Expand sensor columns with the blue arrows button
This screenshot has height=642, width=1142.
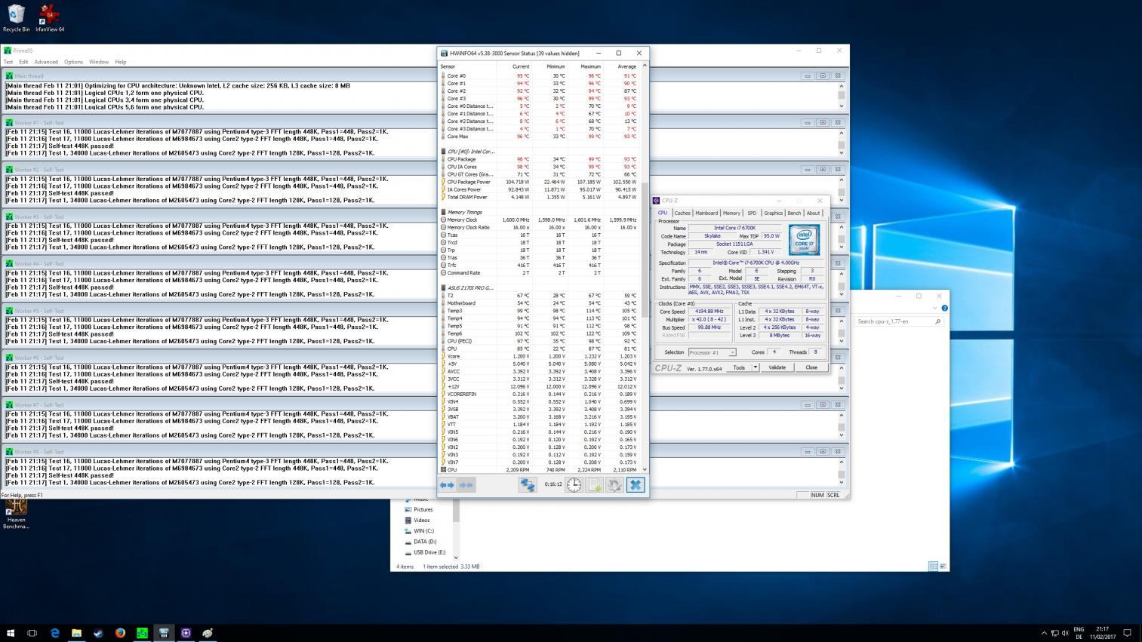(447, 485)
